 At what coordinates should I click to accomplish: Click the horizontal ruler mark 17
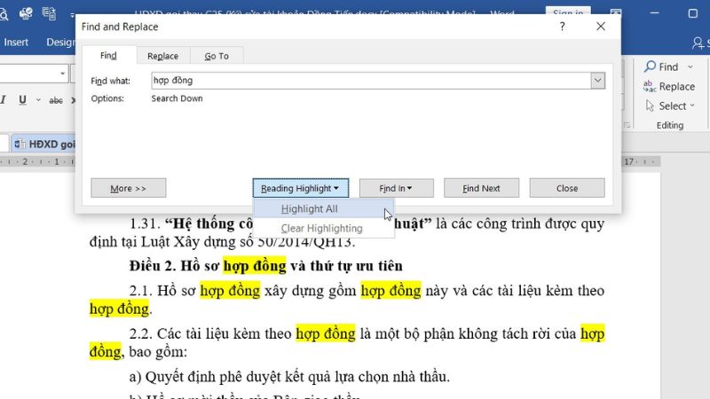tap(629, 161)
